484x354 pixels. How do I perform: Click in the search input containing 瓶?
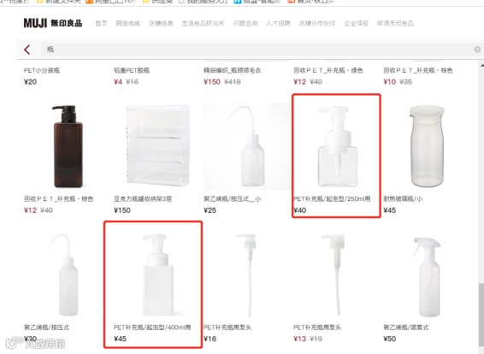point(257,50)
